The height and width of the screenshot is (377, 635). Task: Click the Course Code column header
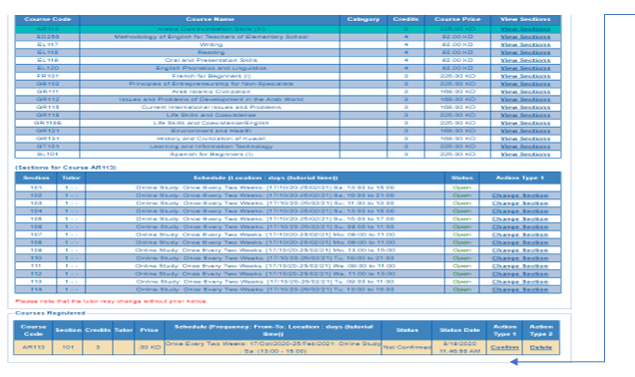point(47,19)
